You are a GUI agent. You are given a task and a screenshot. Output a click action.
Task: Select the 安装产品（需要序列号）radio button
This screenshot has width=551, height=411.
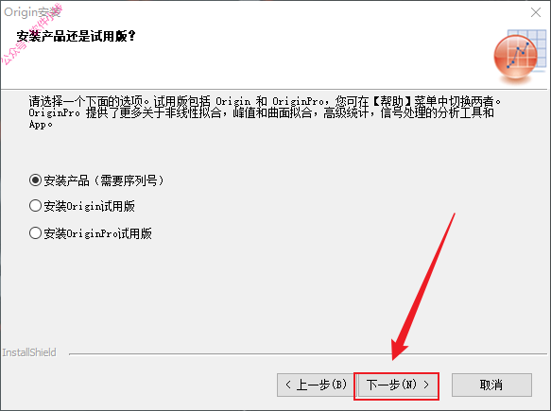click(x=35, y=180)
